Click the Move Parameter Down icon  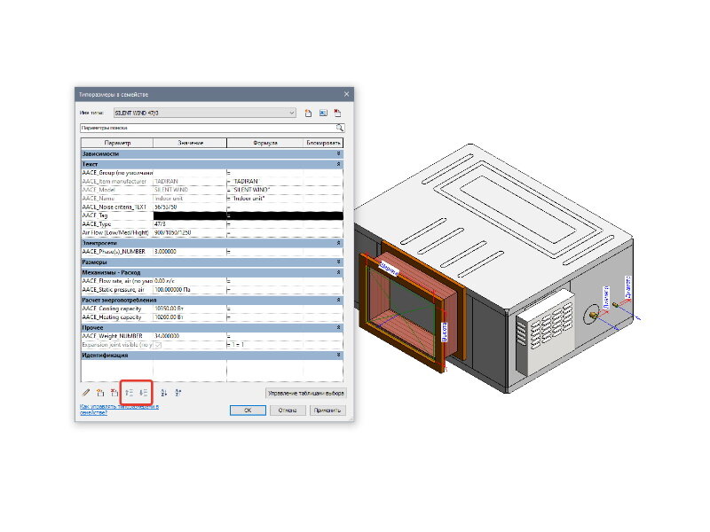(x=144, y=393)
